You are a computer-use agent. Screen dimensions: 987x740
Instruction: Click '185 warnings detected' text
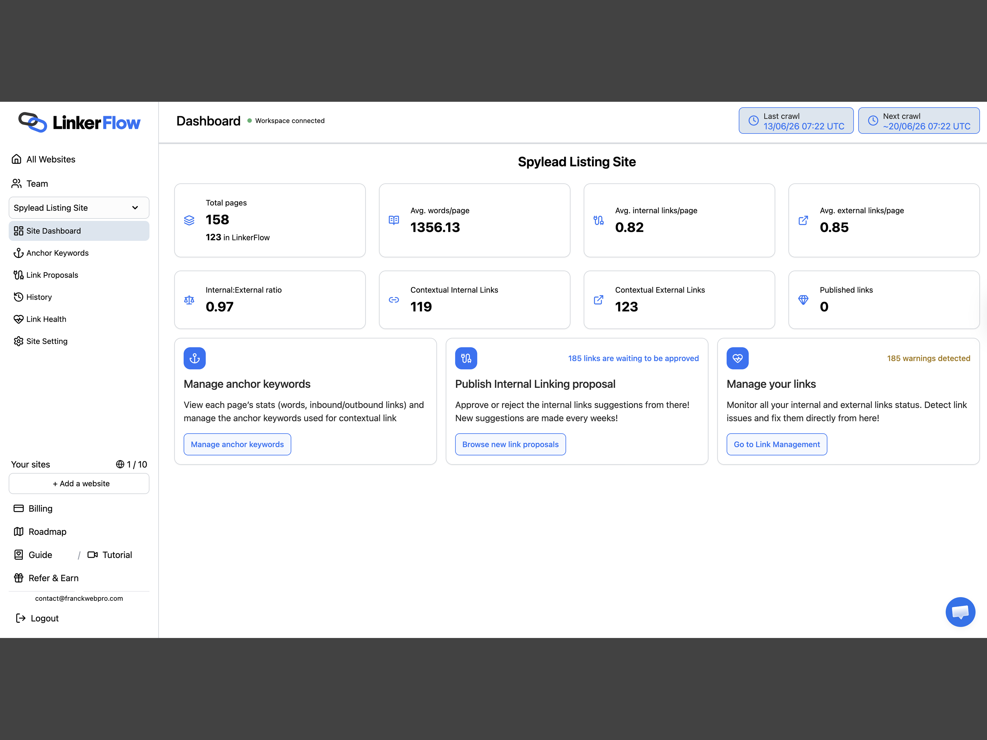pos(929,358)
